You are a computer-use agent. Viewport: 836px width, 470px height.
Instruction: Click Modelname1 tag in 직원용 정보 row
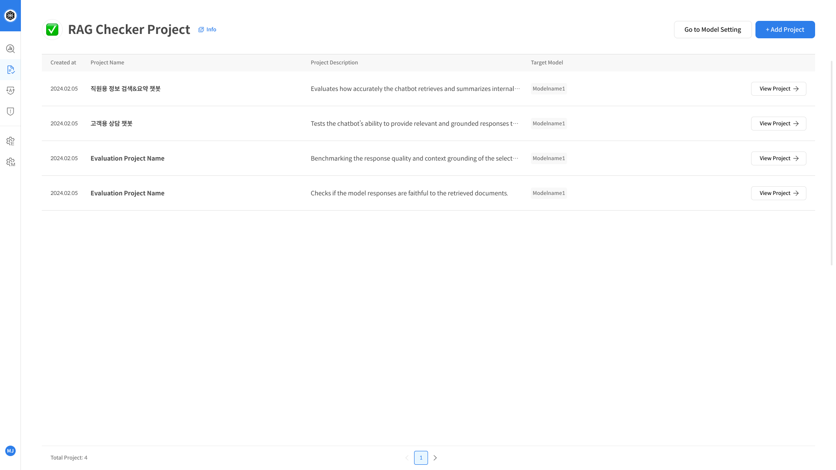[549, 89]
